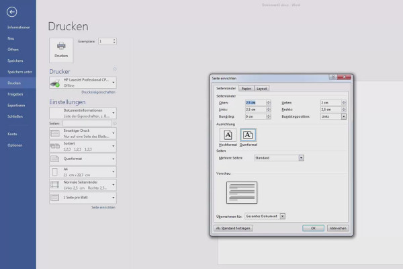The width and height of the screenshot is (403, 269).
Task: Switch to the Layout tab
Action: 262,89
